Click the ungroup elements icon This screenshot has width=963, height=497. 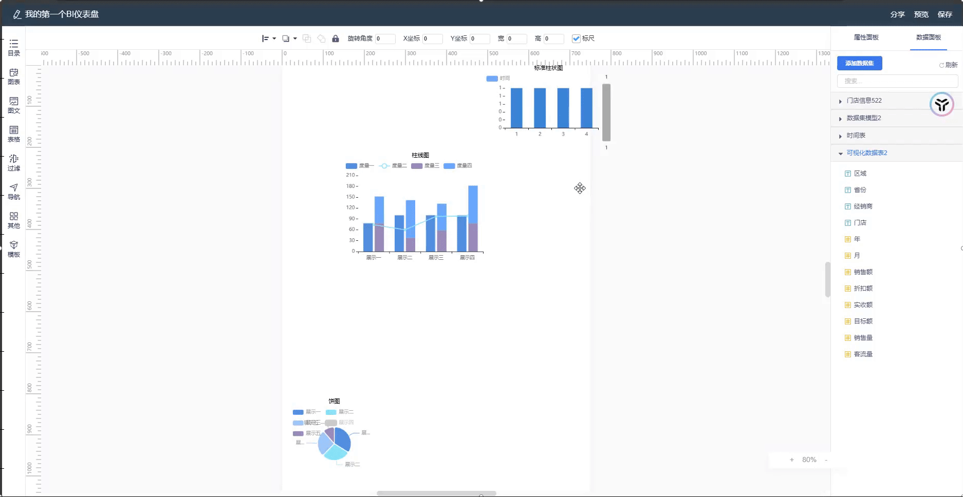[x=321, y=39]
